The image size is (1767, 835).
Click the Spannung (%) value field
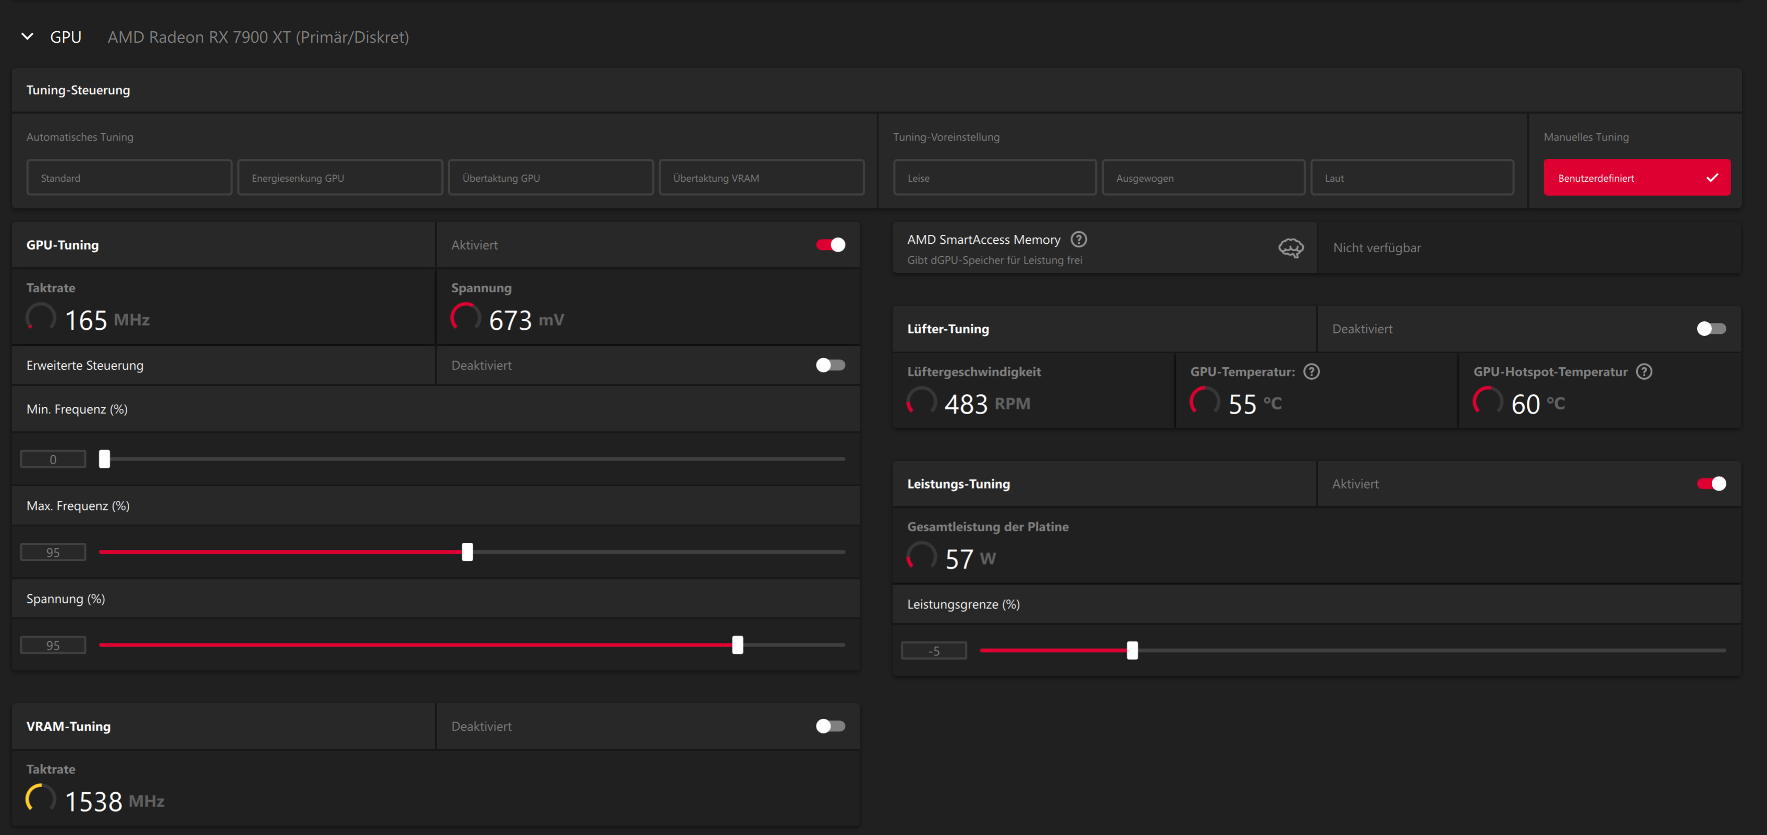[x=53, y=645]
